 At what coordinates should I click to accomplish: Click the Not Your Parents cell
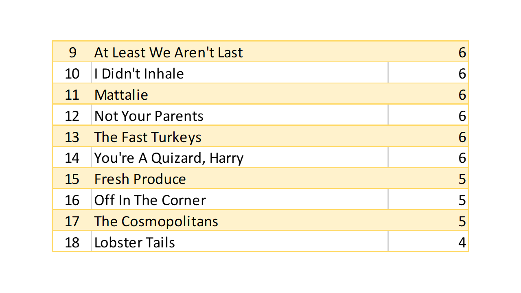(149, 116)
